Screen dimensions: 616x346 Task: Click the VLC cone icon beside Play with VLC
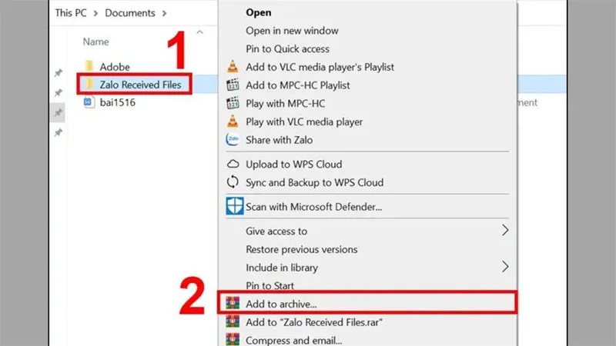point(233,121)
